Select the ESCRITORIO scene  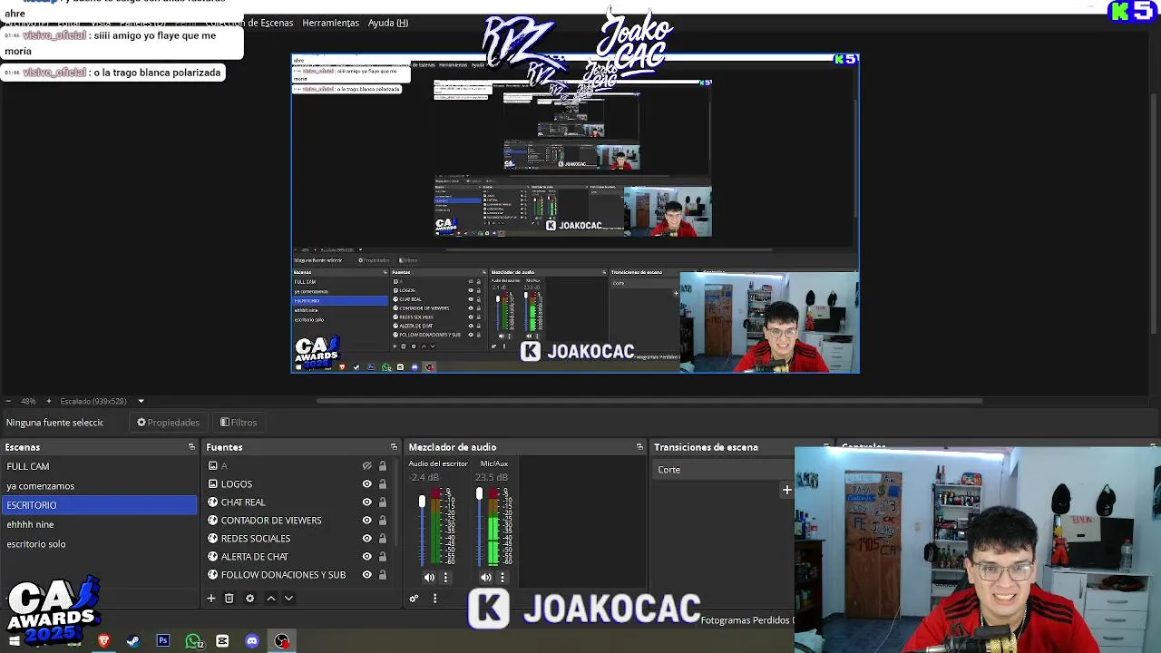99,505
